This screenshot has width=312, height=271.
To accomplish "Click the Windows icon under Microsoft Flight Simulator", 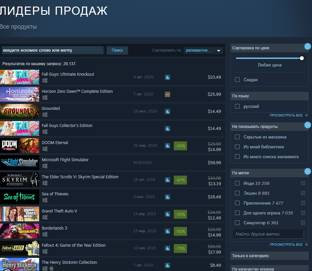I will pos(45,166).
